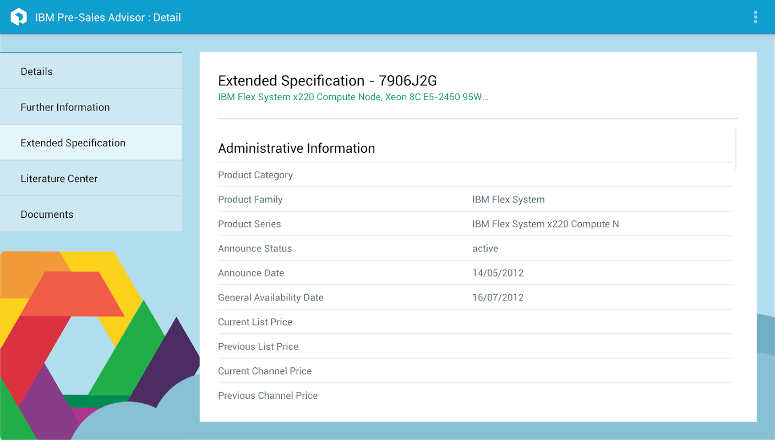Select the Extended Specification - 7906J2G heading
Viewport: 775px width, 440px height.
[328, 81]
